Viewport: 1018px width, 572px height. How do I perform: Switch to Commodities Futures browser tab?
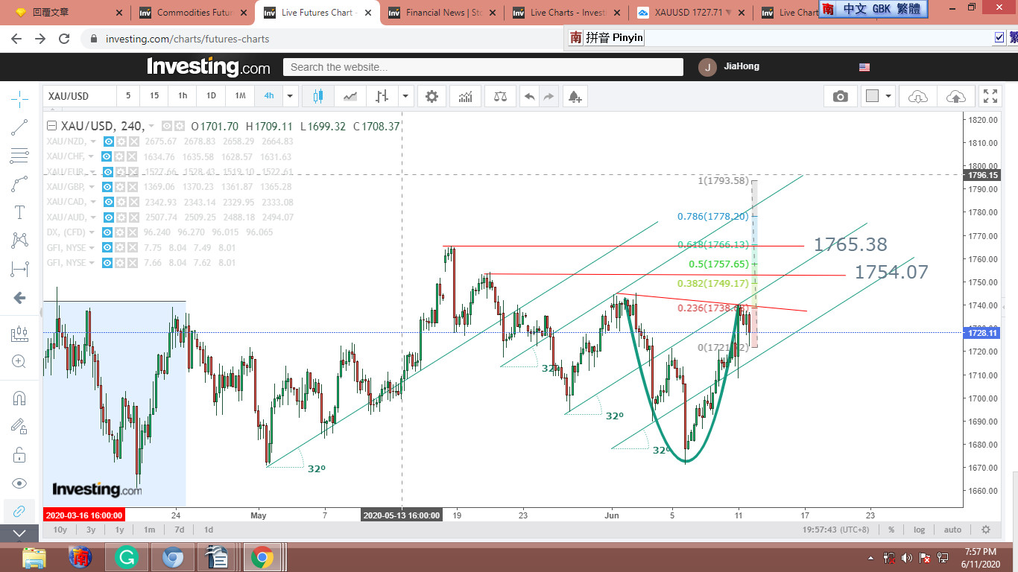pos(193,13)
